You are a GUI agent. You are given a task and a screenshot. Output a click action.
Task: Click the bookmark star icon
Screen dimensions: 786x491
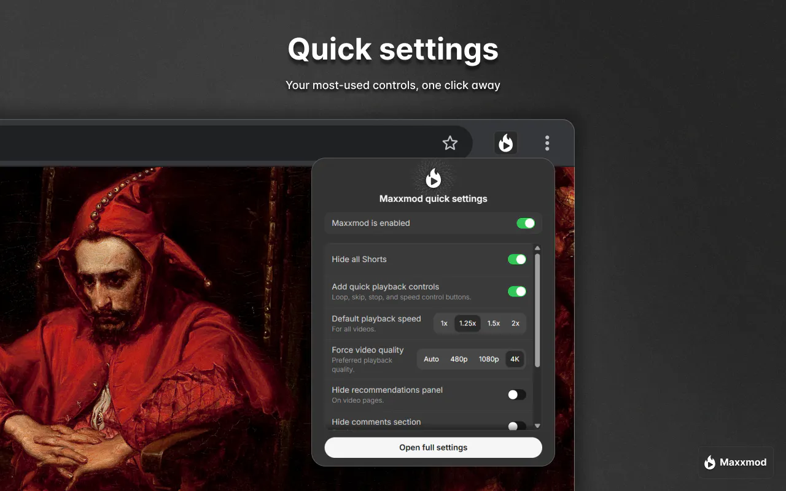pos(450,143)
